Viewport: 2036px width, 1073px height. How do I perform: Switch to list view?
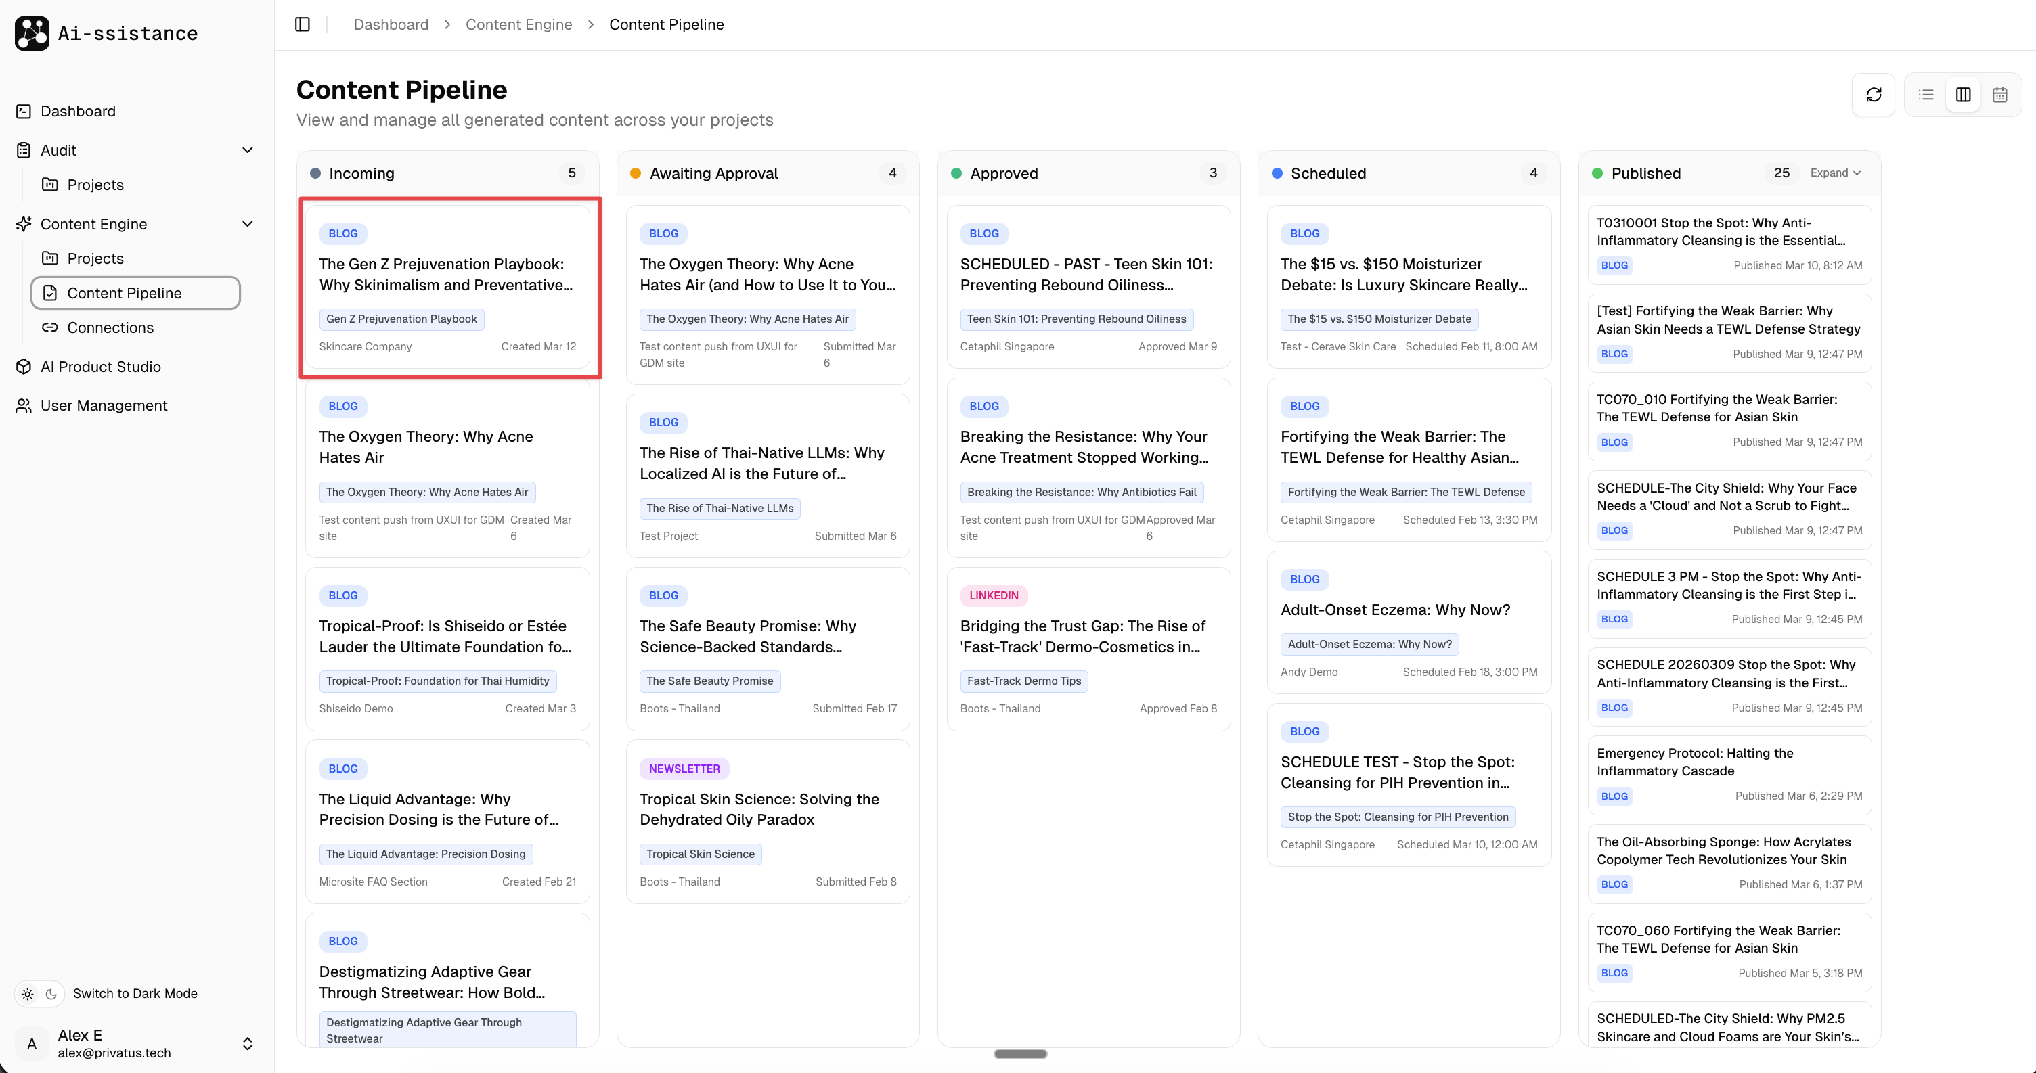[1926, 94]
